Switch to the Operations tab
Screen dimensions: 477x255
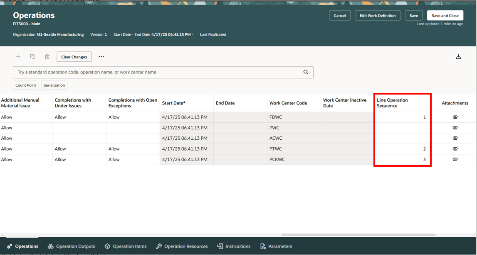[23, 246]
